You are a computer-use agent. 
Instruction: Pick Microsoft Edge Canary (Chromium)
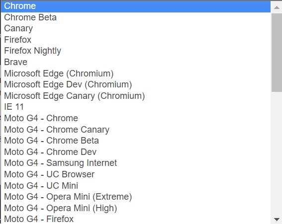(136, 96)
